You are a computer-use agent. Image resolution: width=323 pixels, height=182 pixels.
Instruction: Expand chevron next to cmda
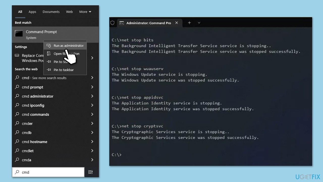click(x=92, y=160)
